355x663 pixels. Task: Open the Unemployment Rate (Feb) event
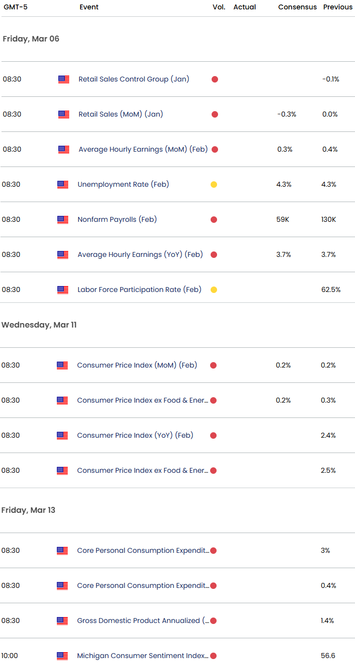pyautogui.click(x=123, y=184)
